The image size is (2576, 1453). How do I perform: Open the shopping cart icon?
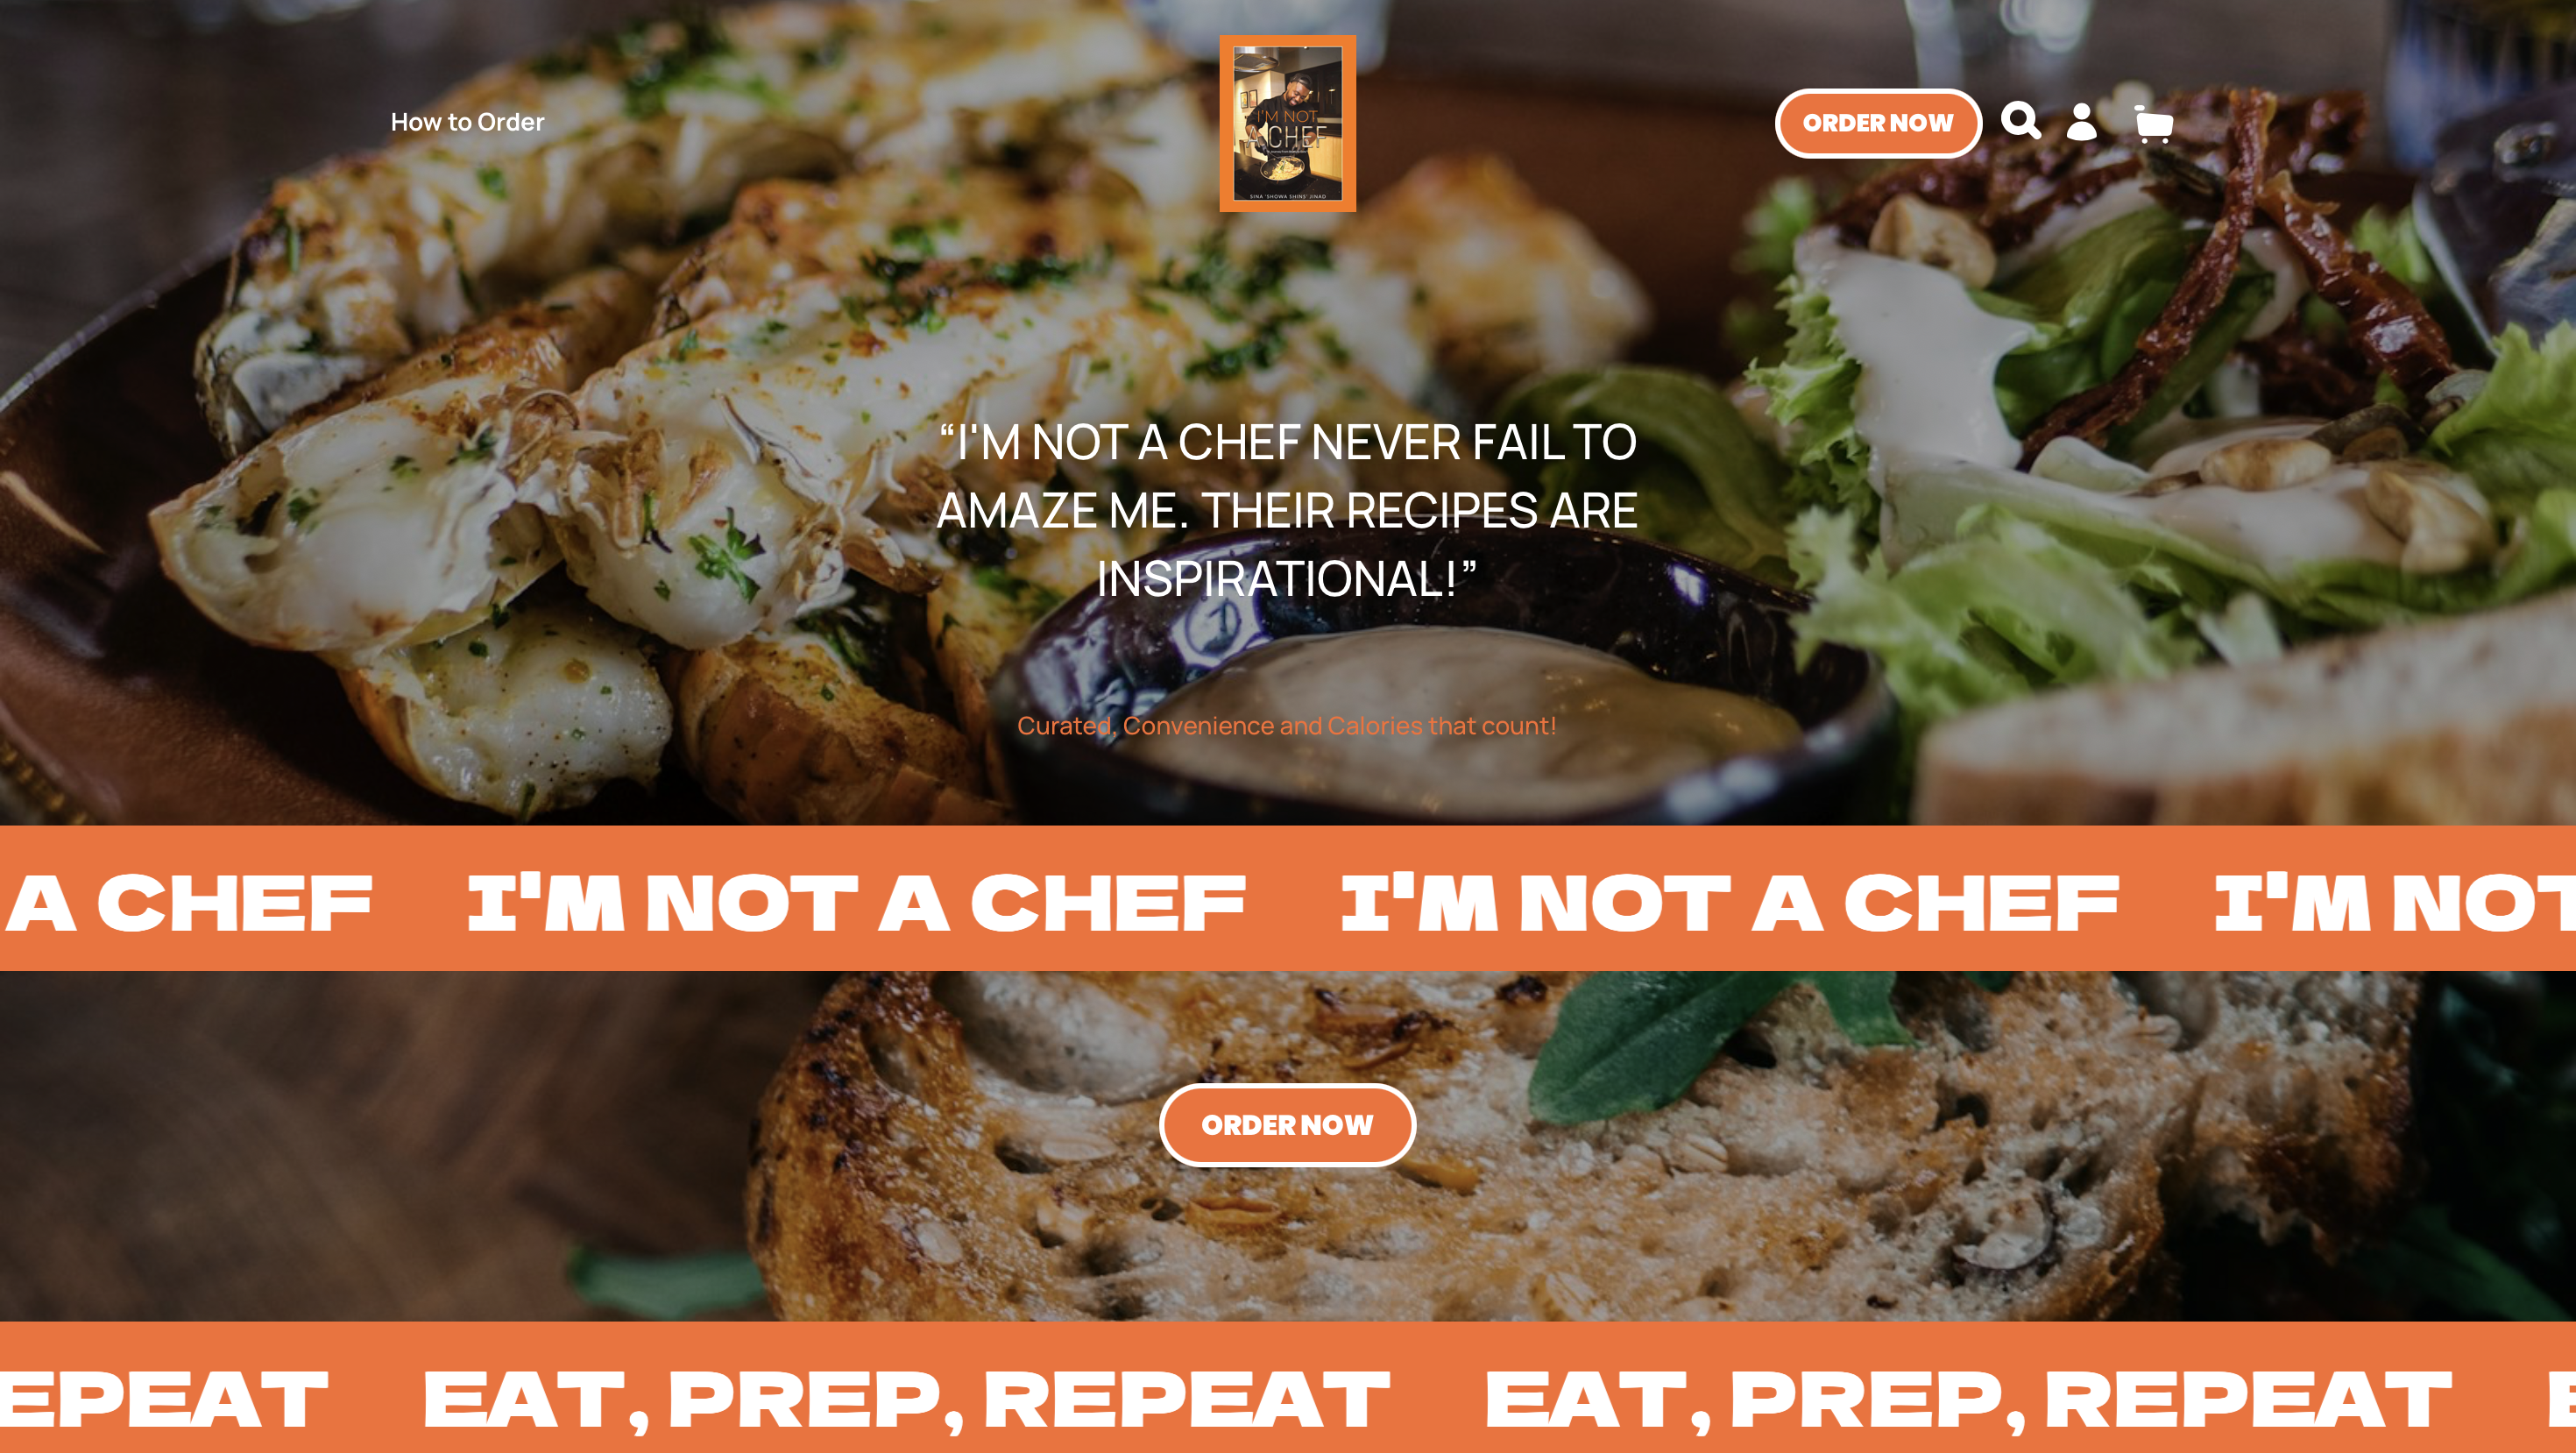(2152, 124)
